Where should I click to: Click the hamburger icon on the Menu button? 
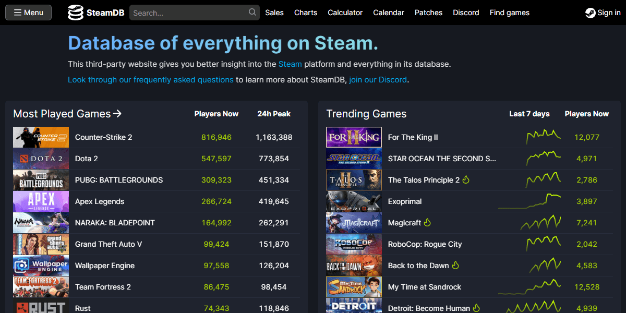point(18,12)
